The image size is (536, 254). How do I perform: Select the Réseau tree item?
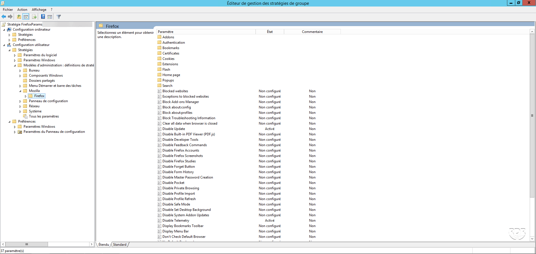34,106
